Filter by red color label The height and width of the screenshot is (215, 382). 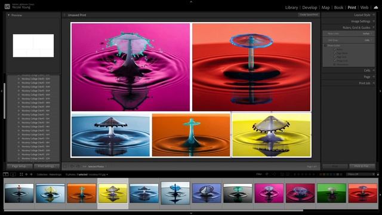click(321, 174)
